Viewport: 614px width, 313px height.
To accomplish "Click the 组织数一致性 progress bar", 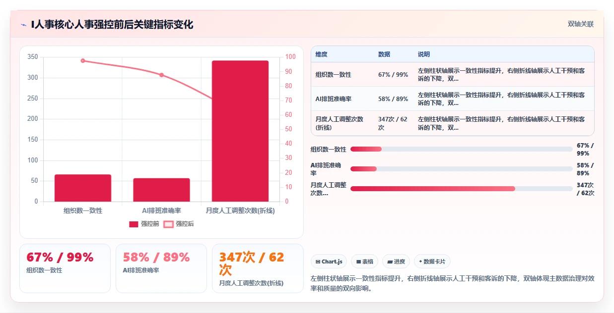I will point(461,149).
